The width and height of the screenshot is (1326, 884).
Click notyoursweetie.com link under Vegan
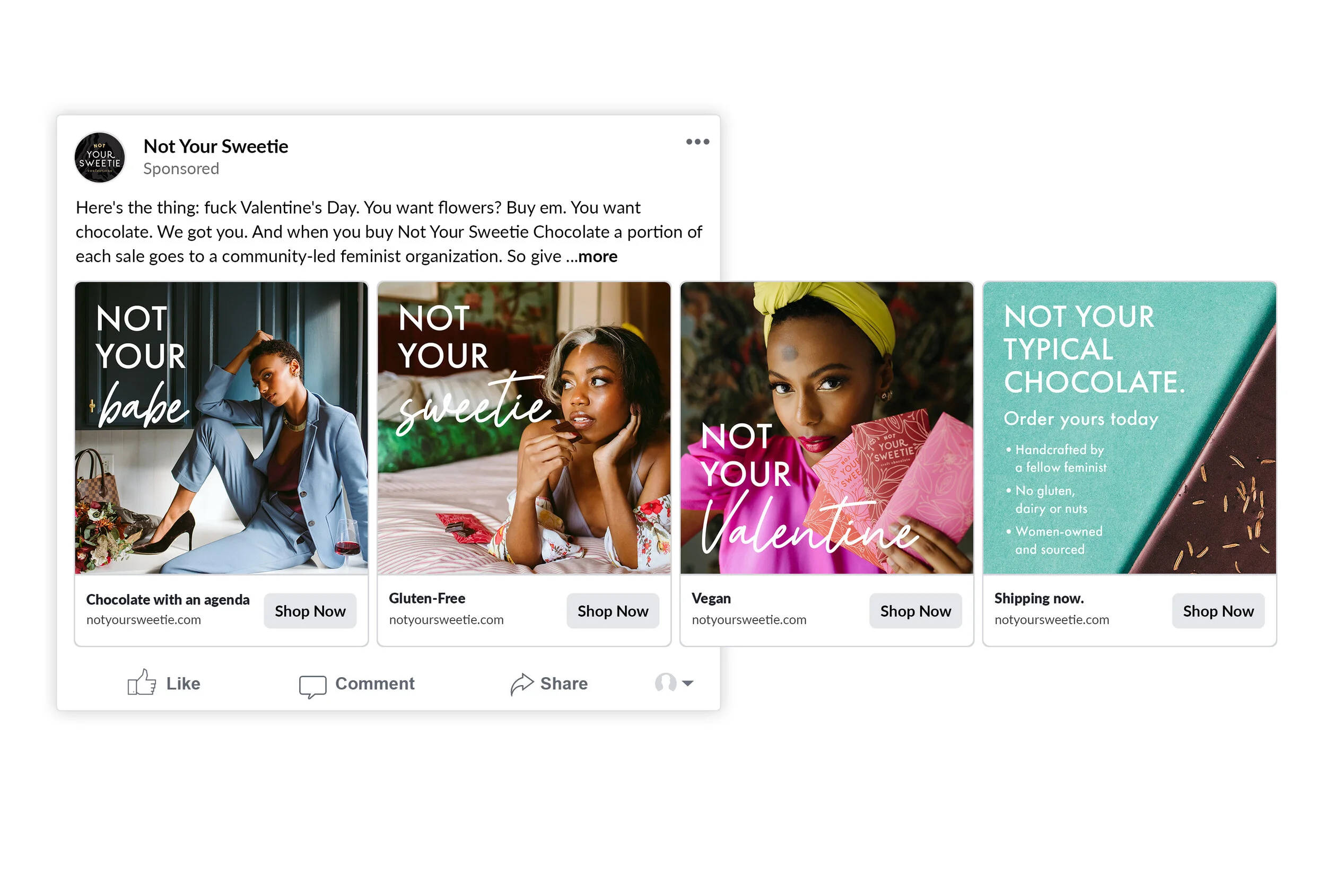coord(749,620)
